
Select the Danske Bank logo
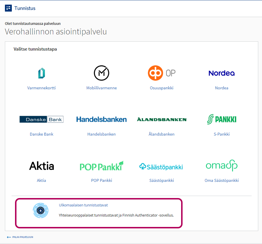click(42, 119)
